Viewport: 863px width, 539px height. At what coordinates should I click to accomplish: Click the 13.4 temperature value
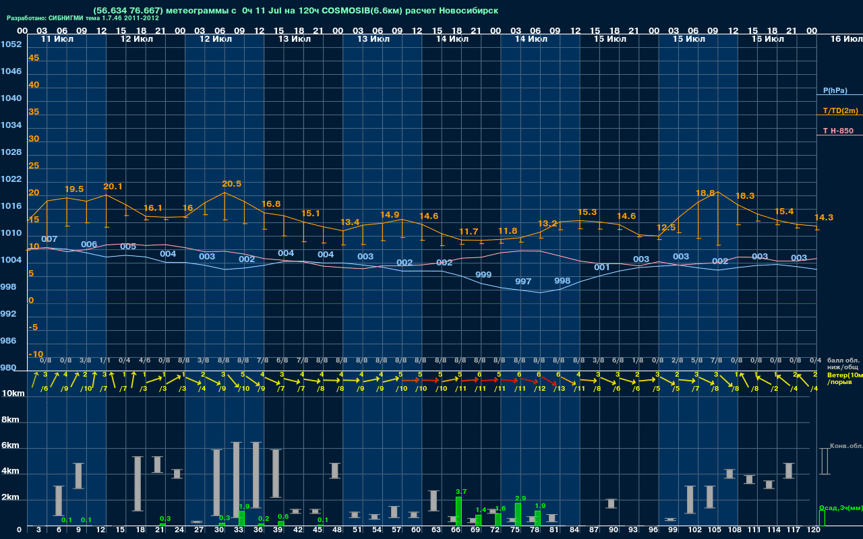pos(350,222)
